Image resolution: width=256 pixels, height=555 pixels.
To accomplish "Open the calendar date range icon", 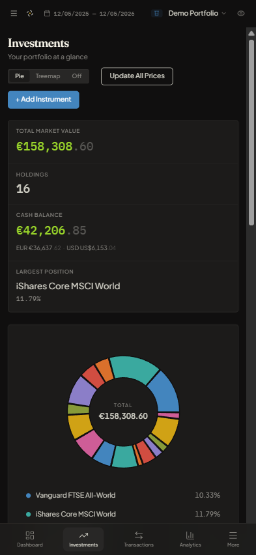I will [x=47, y=14].
